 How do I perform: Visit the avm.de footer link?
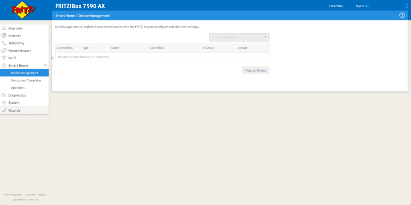[33, 199]
